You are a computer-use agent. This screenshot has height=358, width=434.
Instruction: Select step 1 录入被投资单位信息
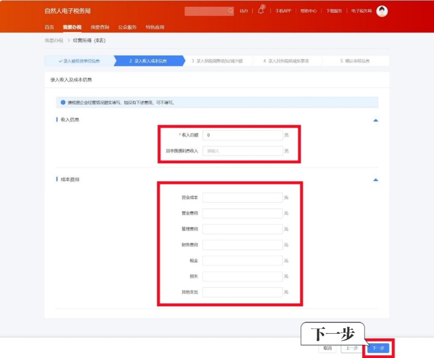[x=79, y=61]
